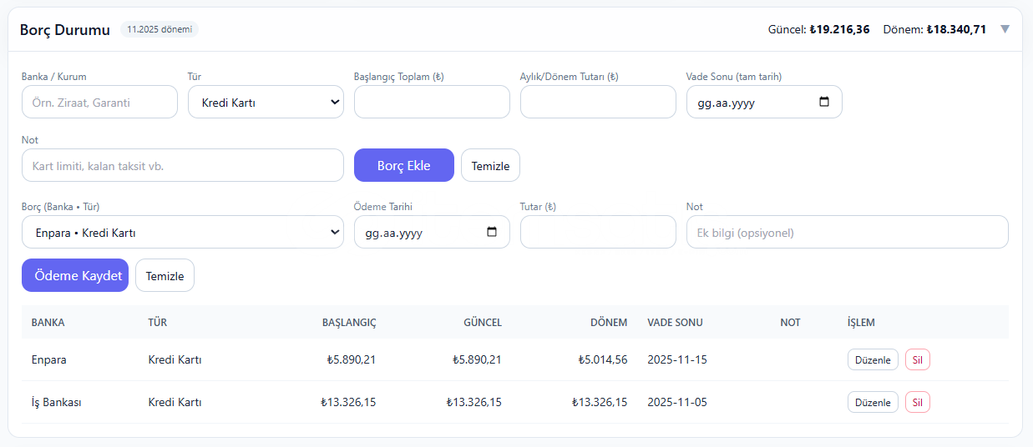This screenshot has width=1033, height=447.
Task: Click the Başlangıç Toplam amount field
Action: coord(432,102)
